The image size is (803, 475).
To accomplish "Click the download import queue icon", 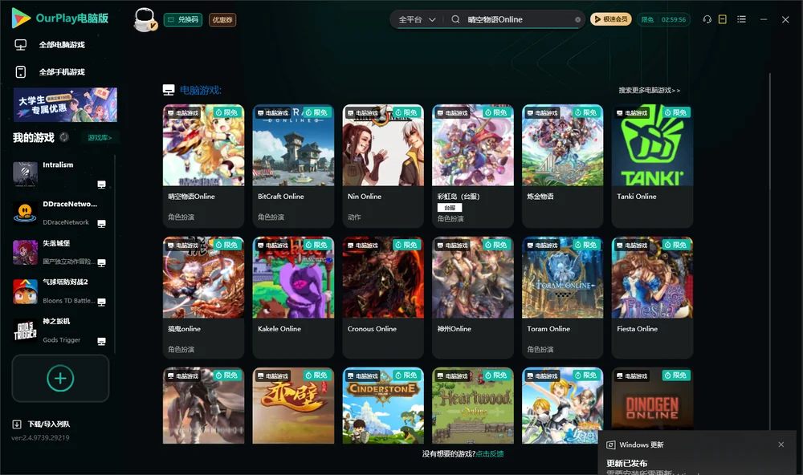I will [17, 424].
